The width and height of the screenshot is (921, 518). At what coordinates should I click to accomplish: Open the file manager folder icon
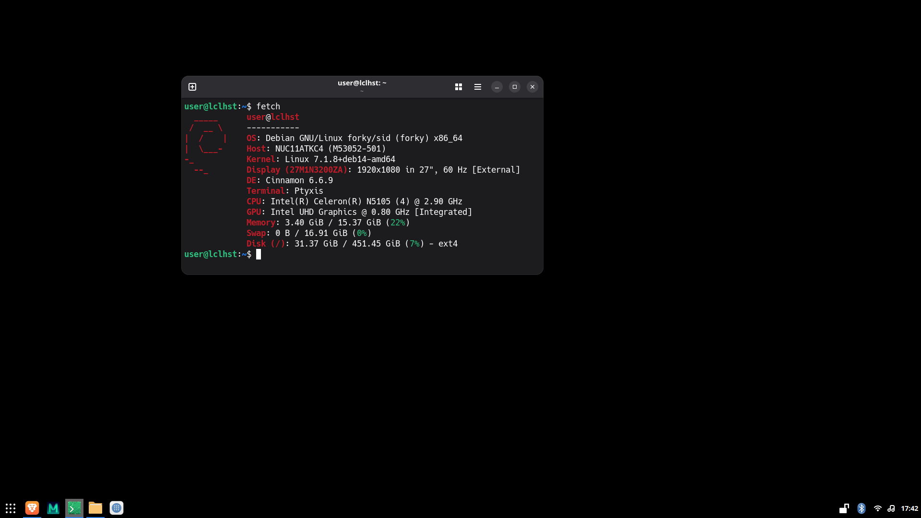95,508
